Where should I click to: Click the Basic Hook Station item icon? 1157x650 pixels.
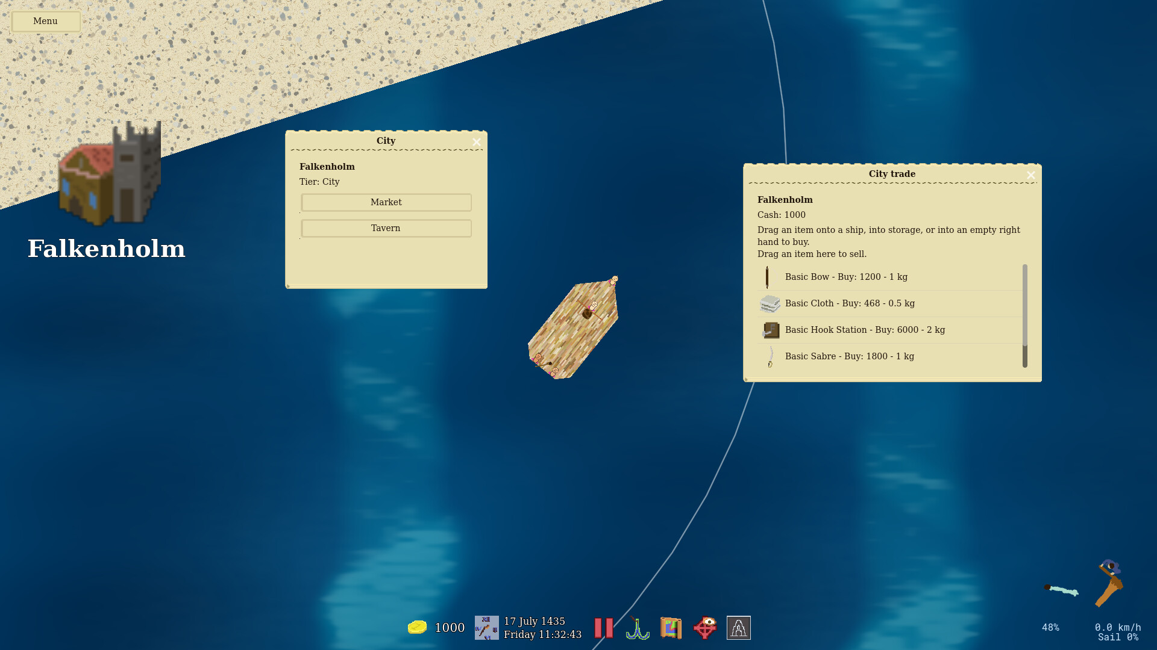coord(771,330)
